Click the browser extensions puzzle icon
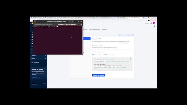 pyautogui.click(x=147, y=20)
